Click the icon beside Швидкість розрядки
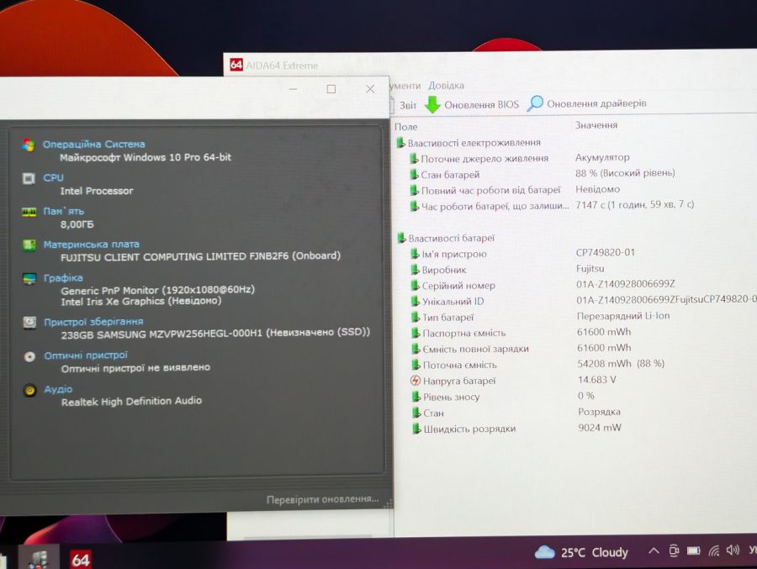The width and height of the screenshot is (757, 569). [x=416, y=429]
